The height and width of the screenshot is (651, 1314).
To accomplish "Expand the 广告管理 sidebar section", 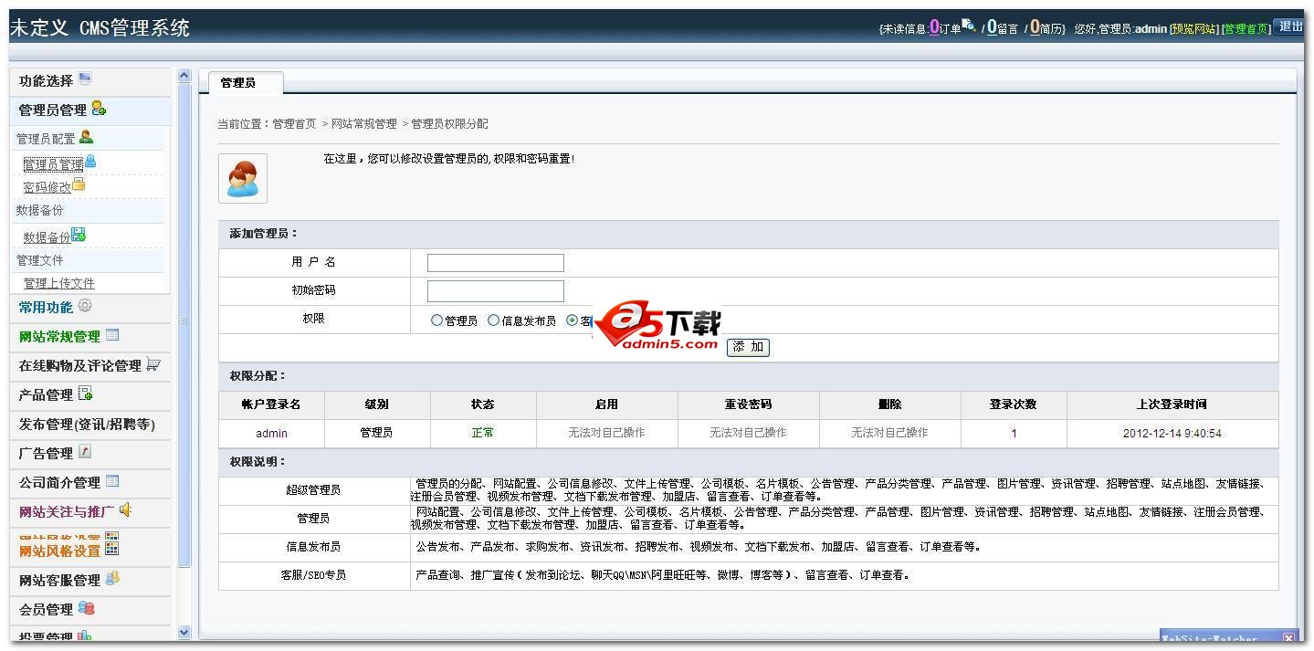I will coord(47,454).
